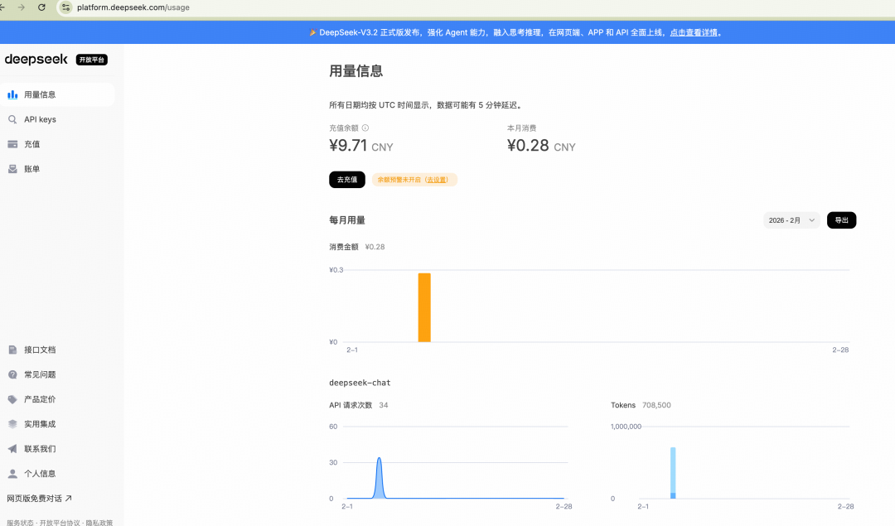Click the contact us paper plane icon
Screen dimensions: 895x526
point(12,449)
